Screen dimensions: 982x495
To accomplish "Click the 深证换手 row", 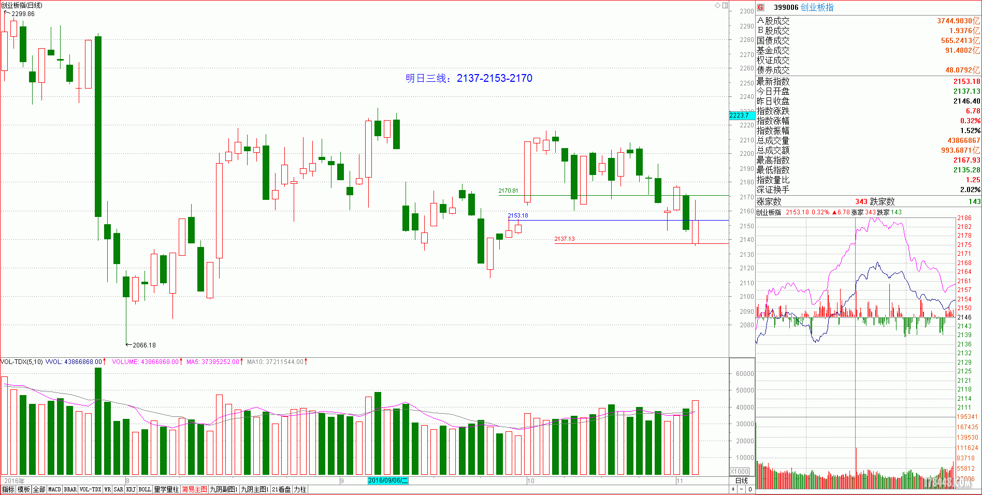I will tap(868, 190).
